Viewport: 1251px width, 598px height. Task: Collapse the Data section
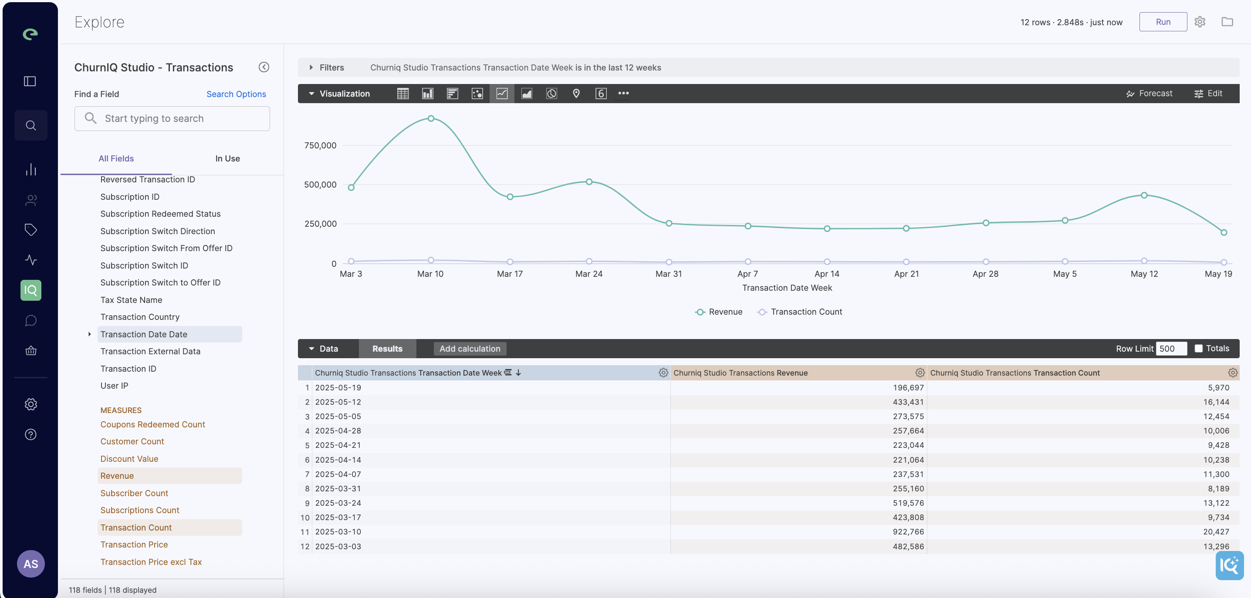(x=324, y=348)
